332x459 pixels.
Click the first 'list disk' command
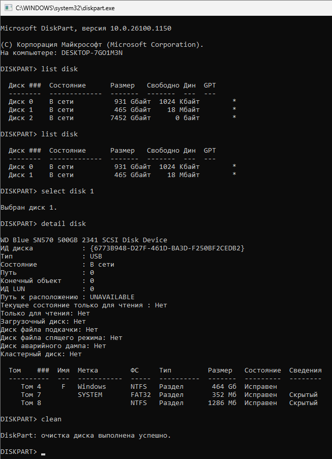(59, 69)
